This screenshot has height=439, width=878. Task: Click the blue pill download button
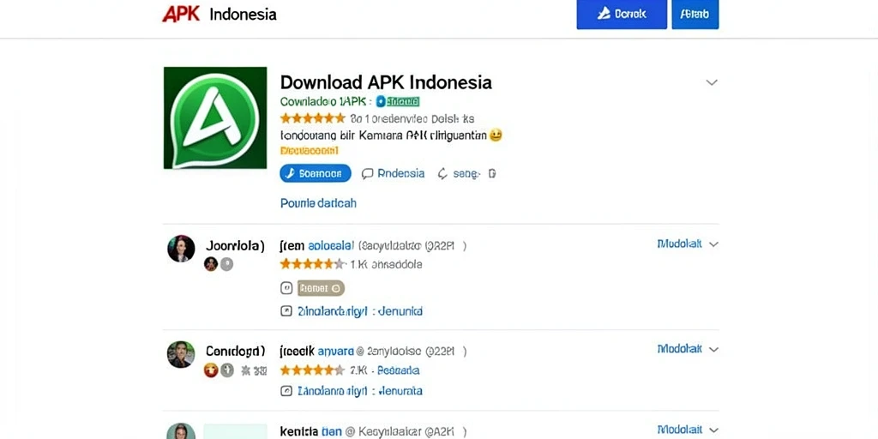click(316, 173)
